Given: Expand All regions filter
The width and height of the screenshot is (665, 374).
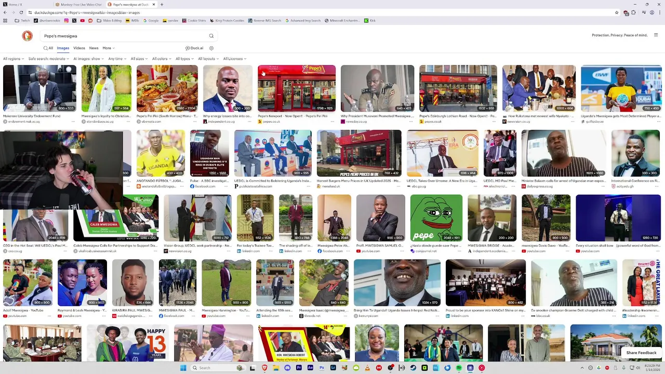Looking at the screenshot, I should (13, 59).
